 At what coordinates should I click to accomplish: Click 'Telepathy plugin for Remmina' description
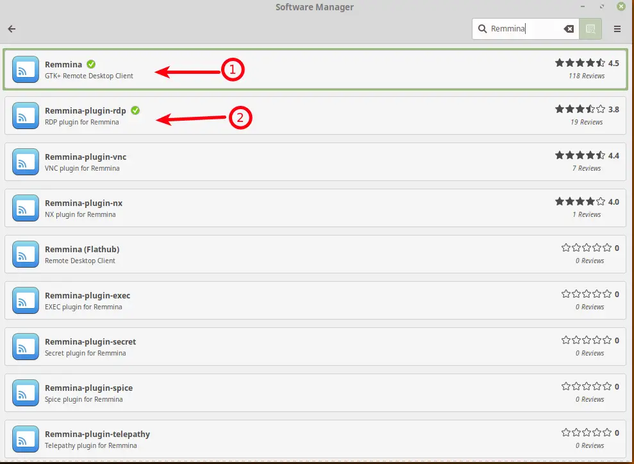90,445
